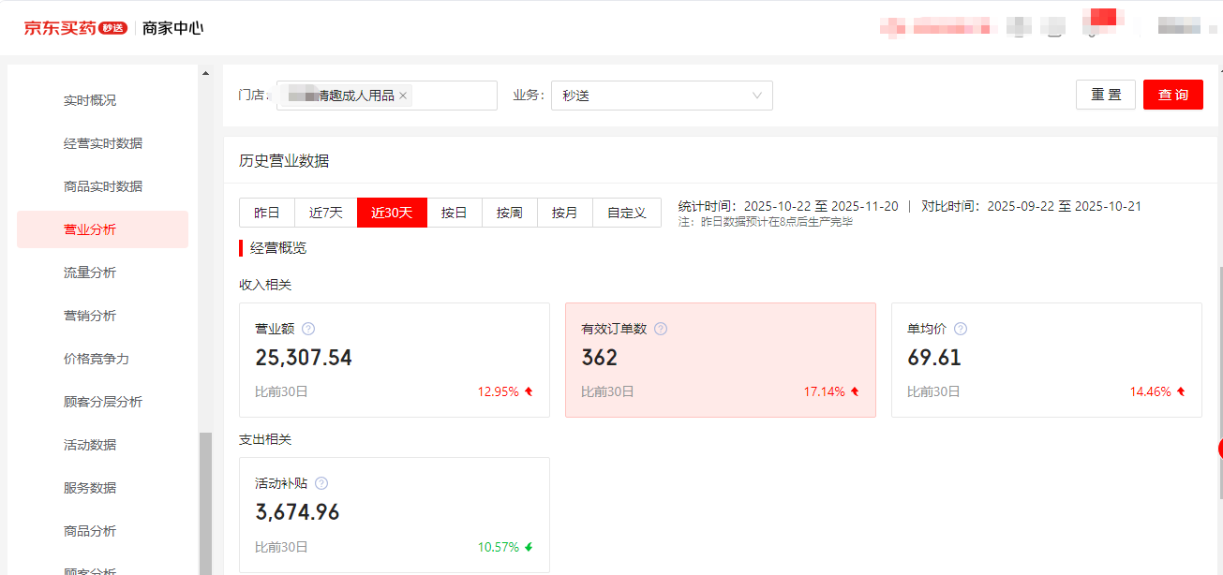The width and height of the screenshot is (1223, 575).
Task: Go to 经营实时数据 in sidebar
Action: point(103,143)
